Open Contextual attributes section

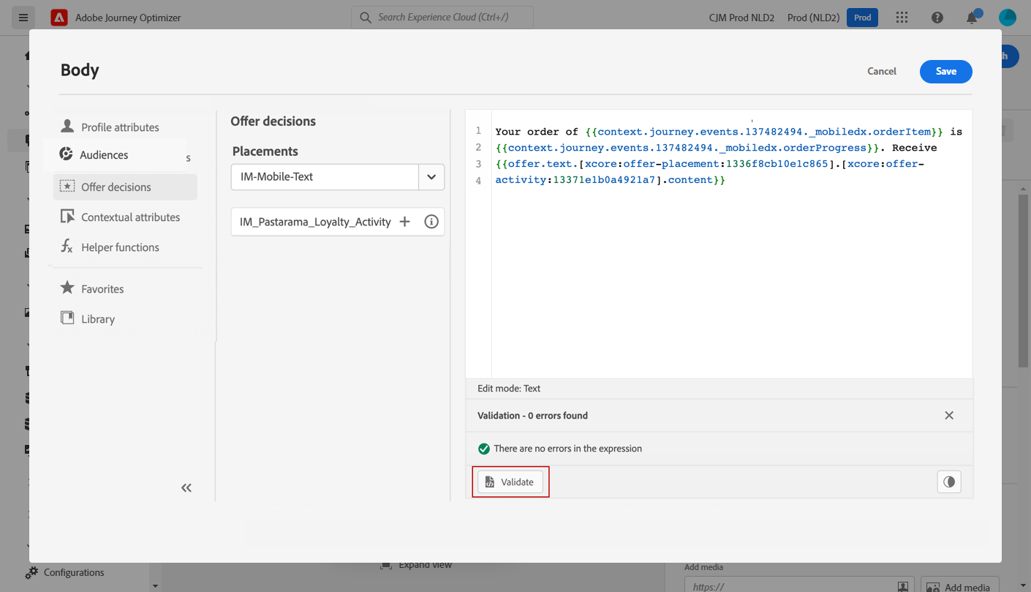point(129,217)
